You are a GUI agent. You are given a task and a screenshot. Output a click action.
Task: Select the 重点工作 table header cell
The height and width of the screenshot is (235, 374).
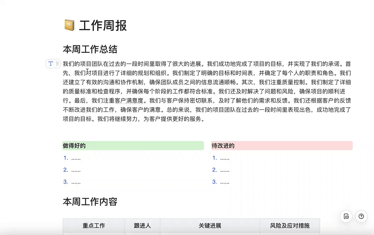[x=94, y=225]
